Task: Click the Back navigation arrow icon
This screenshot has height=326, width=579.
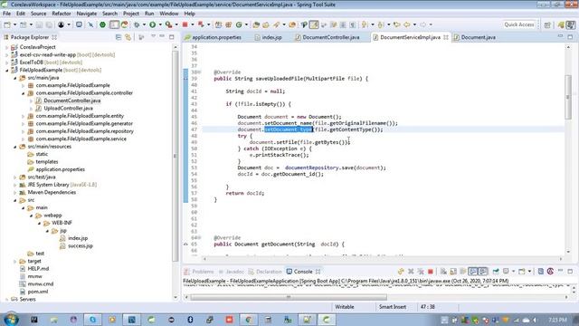Action: (x=406, y=24)
